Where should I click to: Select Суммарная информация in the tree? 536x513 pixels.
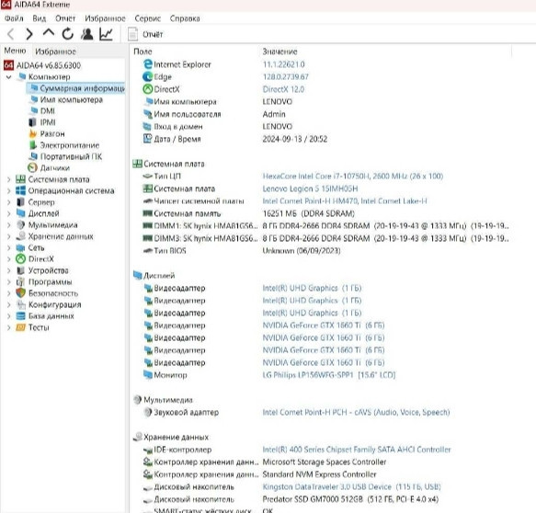tap(77, 88)
